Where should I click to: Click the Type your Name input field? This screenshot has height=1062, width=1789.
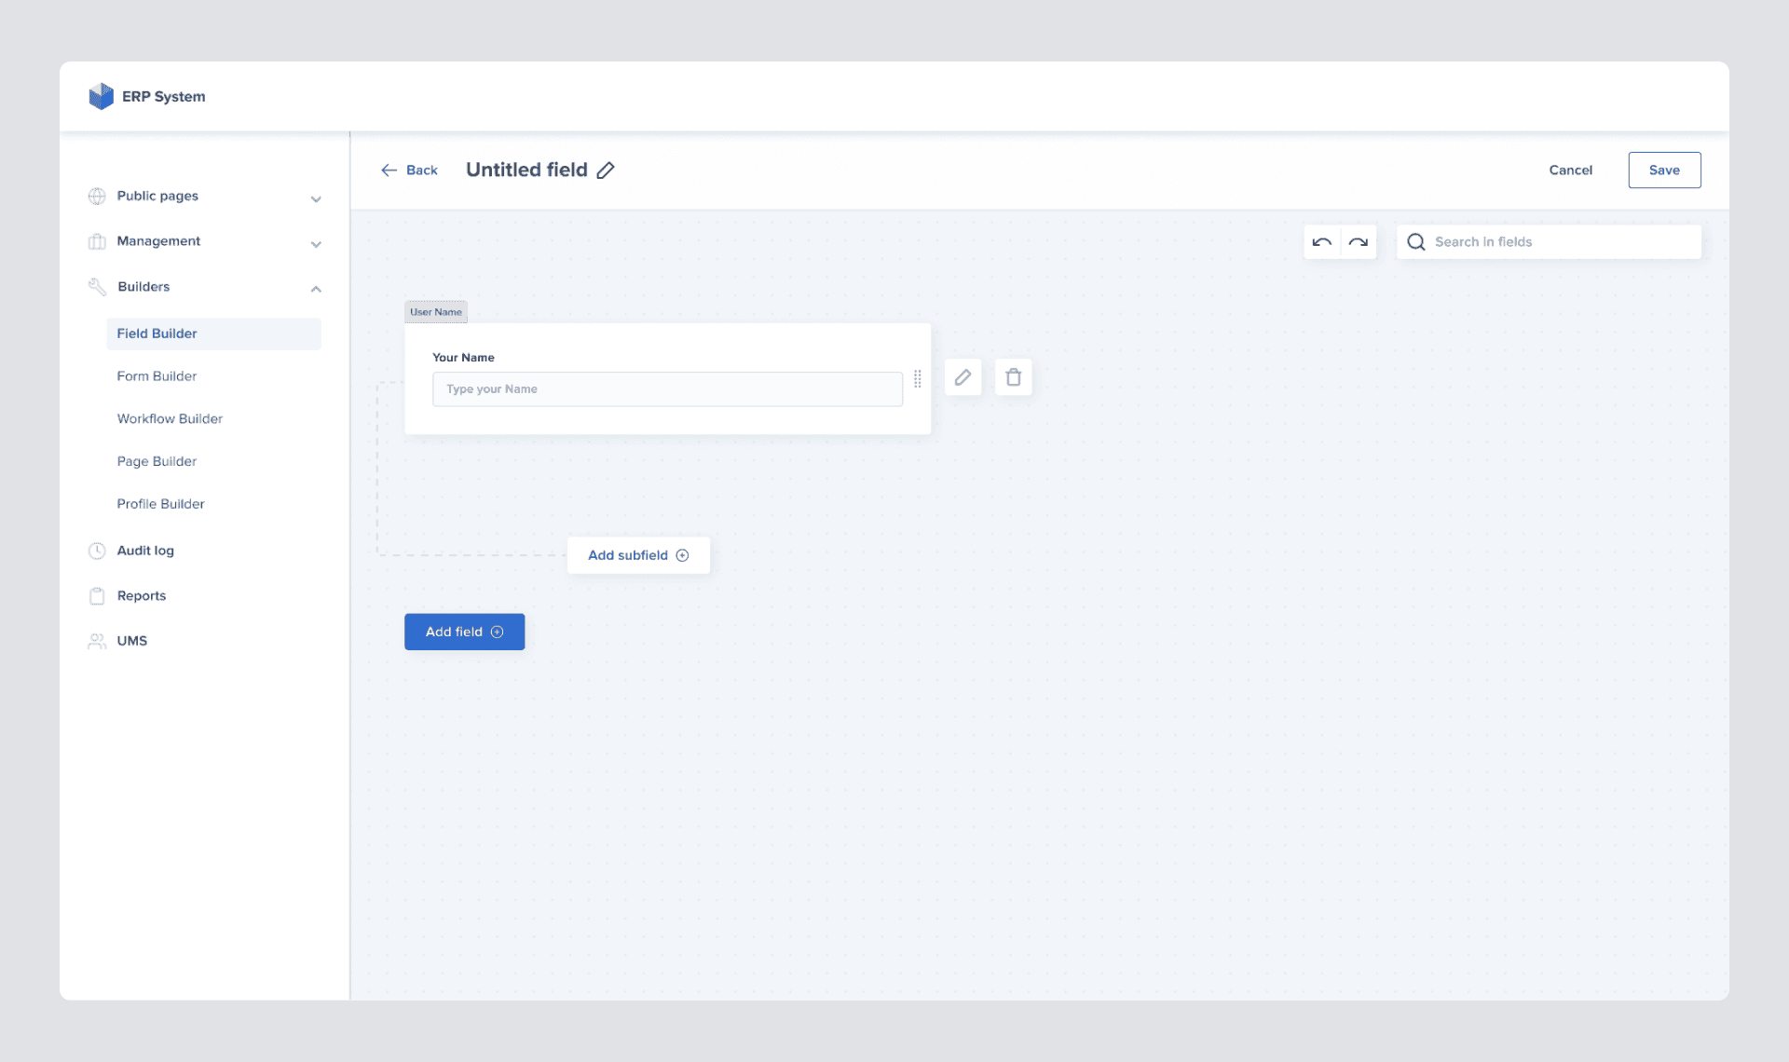pyautogui.click(x=667, y=388)
